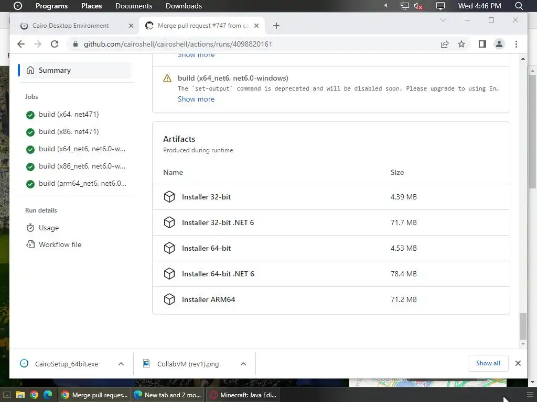Download Installer 32-bit artifact
This screenshot has height=402, width=537.
pos(206,197)
